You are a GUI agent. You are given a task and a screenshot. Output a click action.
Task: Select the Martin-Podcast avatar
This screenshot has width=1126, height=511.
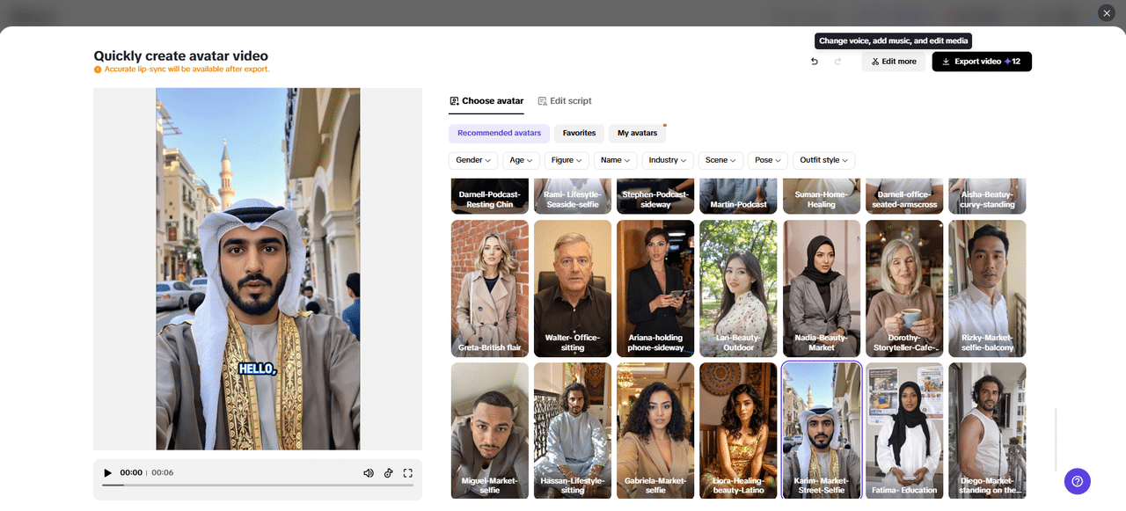(738, 195)
